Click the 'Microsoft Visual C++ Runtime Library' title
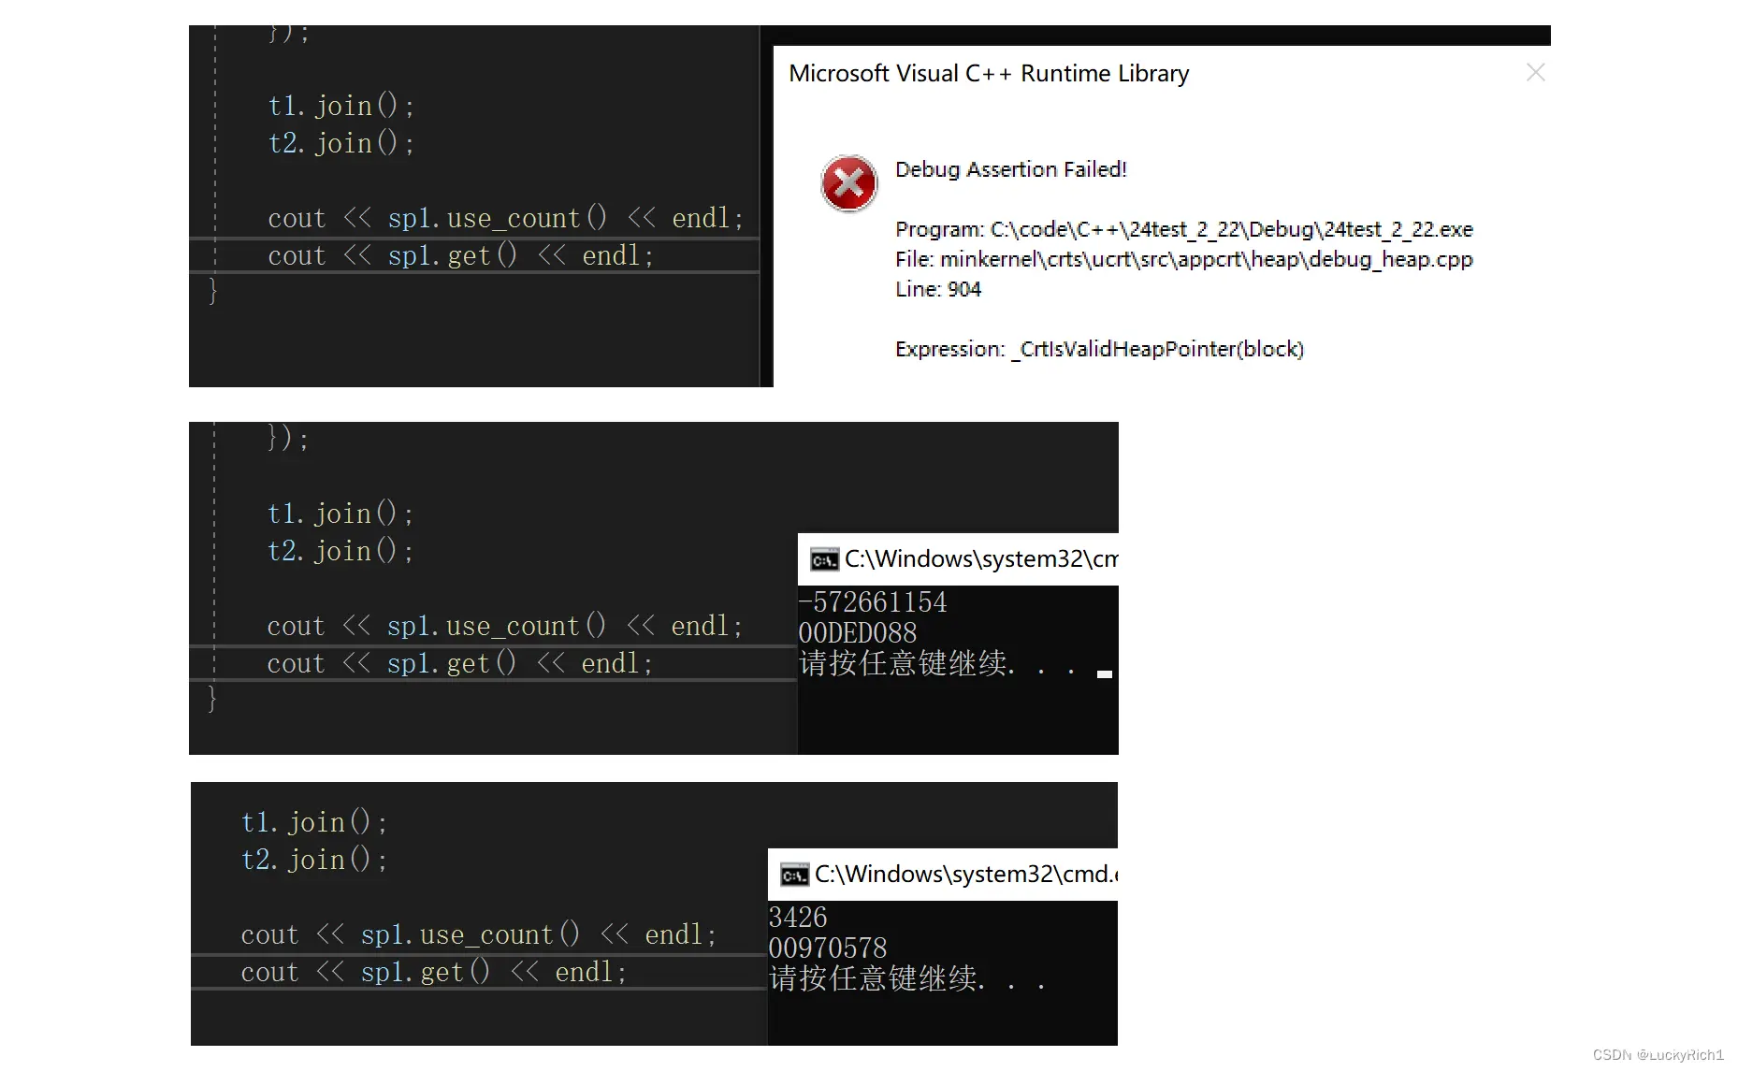 click(989, 73)
